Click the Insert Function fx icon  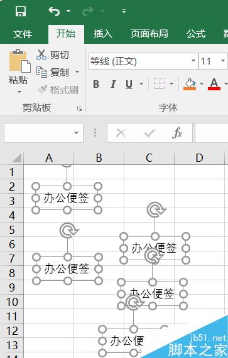(x=177, y=133)
